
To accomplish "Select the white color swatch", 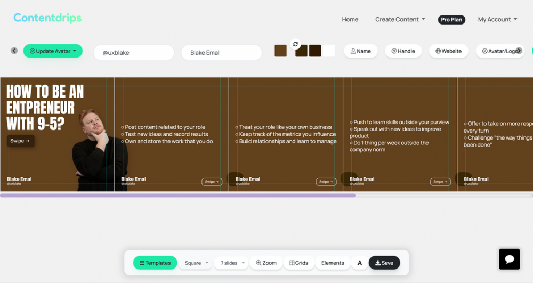I will 329,51.
